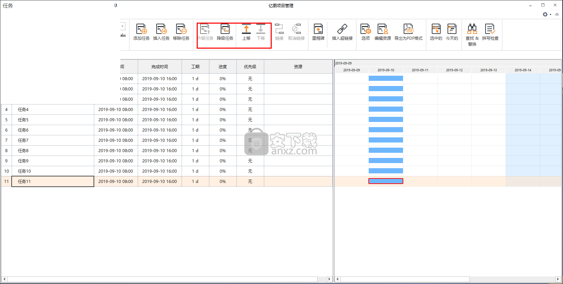Screen dimensions: 563x284
Task: Select task name cell 任务9
Action: (x=53, y=161)
